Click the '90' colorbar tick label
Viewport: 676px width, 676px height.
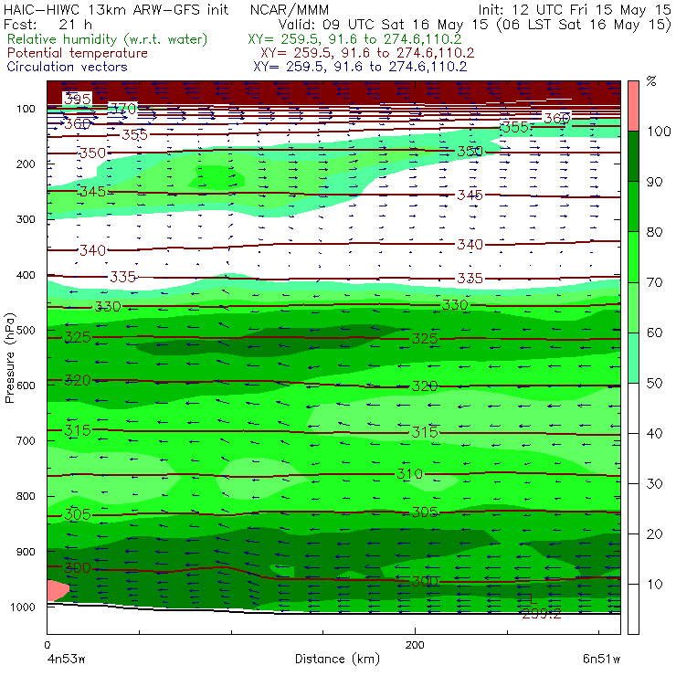[x=654, y=182]
